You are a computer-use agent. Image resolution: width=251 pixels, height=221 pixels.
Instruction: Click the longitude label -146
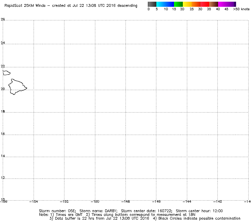point(156,202)
